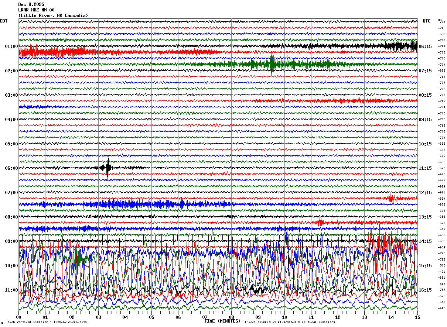The width and height of the screenshot is (447, 327).
Task: Click minute 13 on the bottom time axis
Action: point(364,317)
